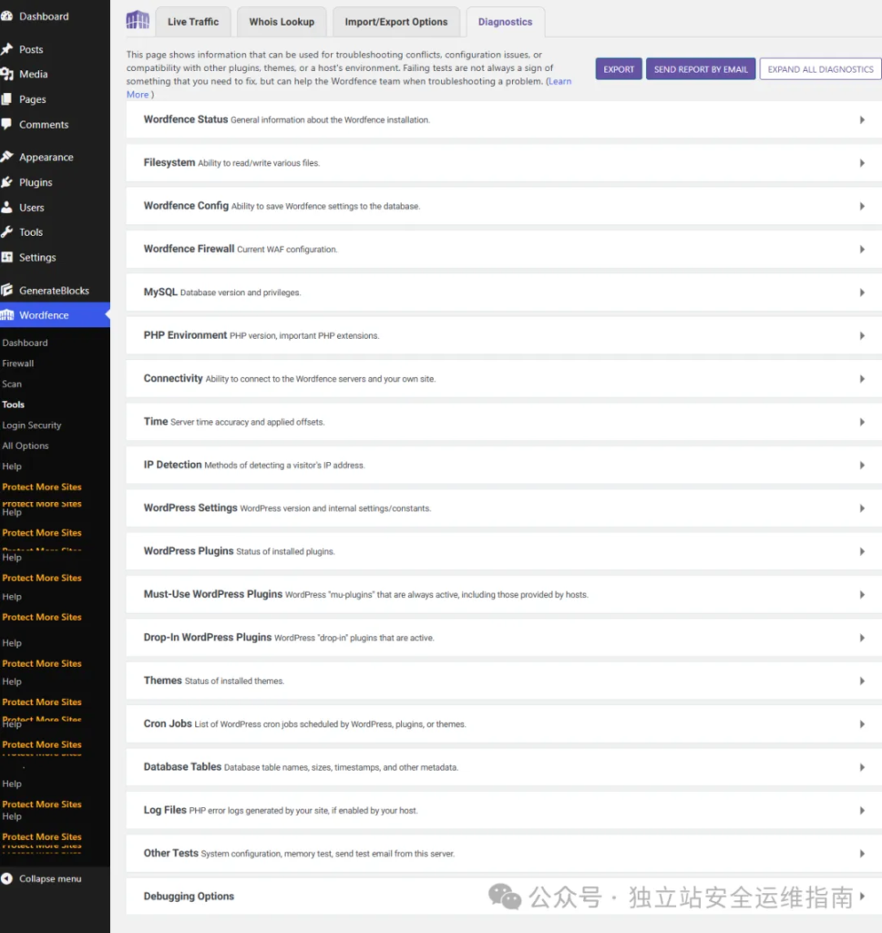Select the Diagnostics tab

coord(506,22)
